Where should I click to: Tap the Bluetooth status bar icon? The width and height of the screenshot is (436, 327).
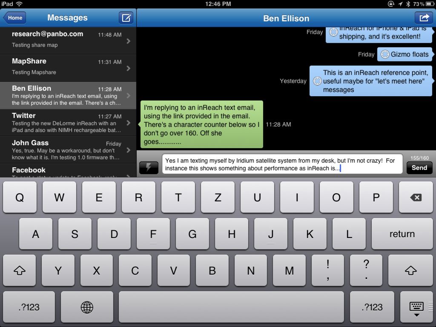click(x=408, y=4)
